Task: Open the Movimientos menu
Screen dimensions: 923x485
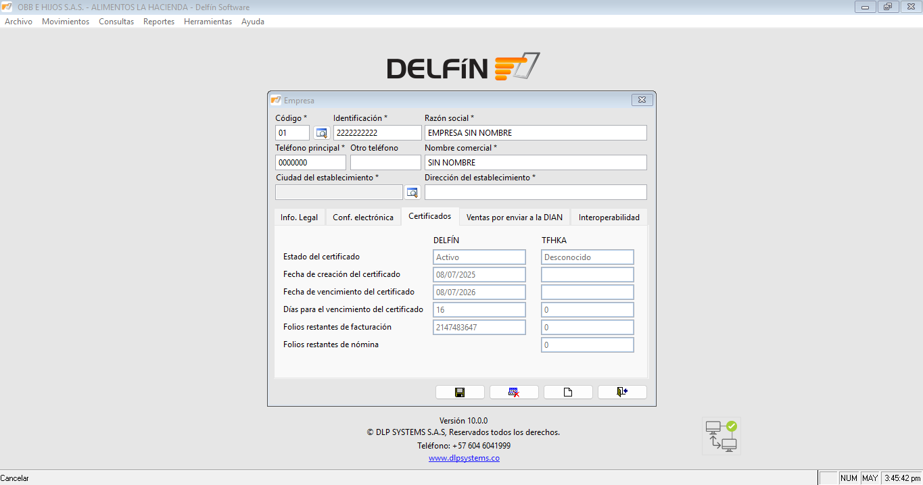Action: (66, 22)
